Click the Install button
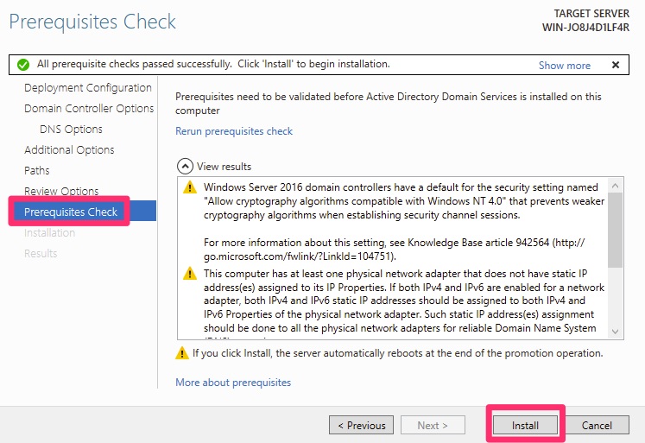This screenshot has height=443, width=645. pos(525,425)
